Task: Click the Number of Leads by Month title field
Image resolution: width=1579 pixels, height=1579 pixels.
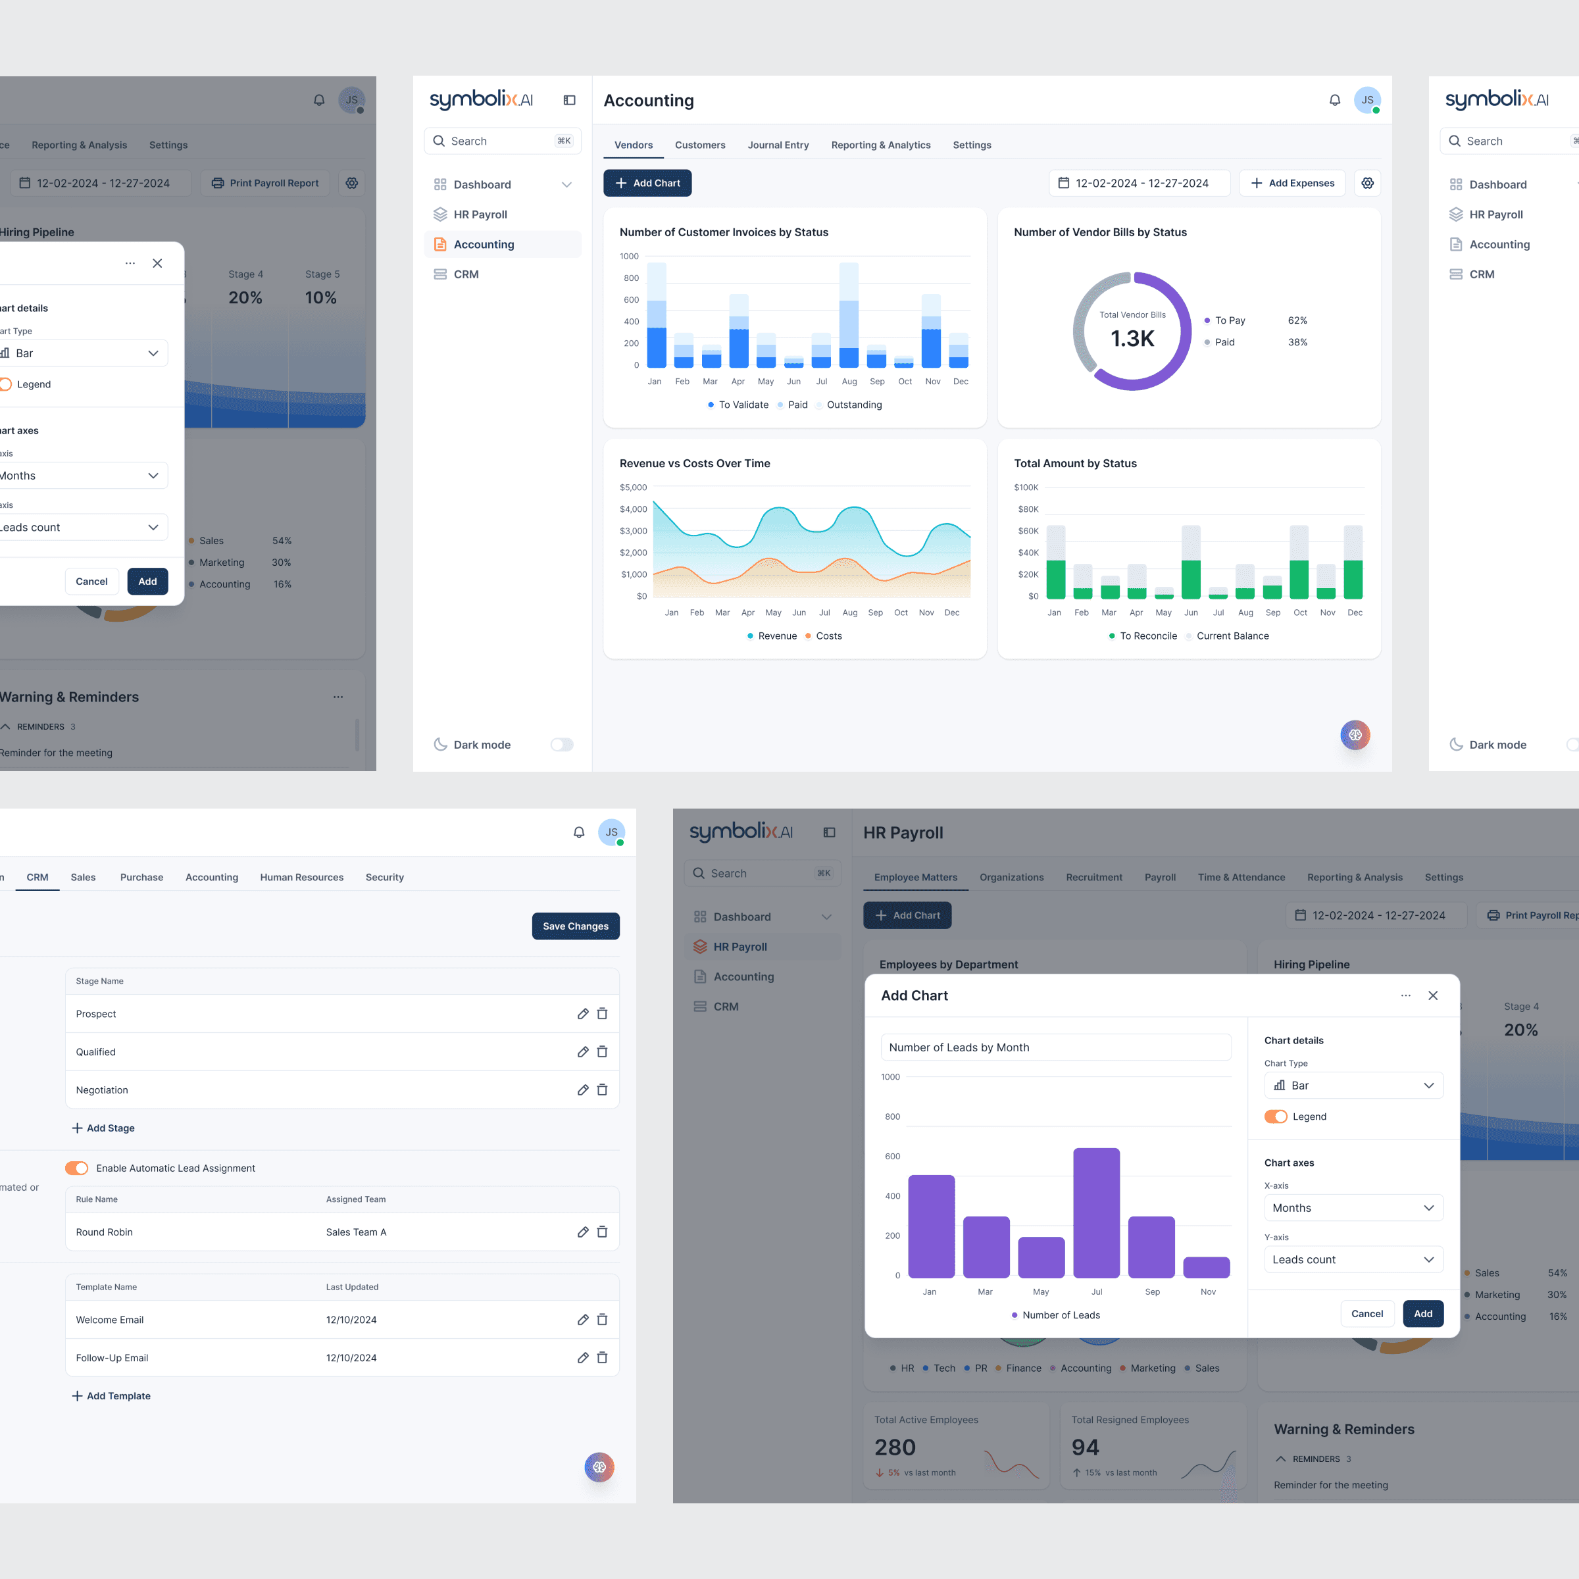Action: pos(1055,1047)
